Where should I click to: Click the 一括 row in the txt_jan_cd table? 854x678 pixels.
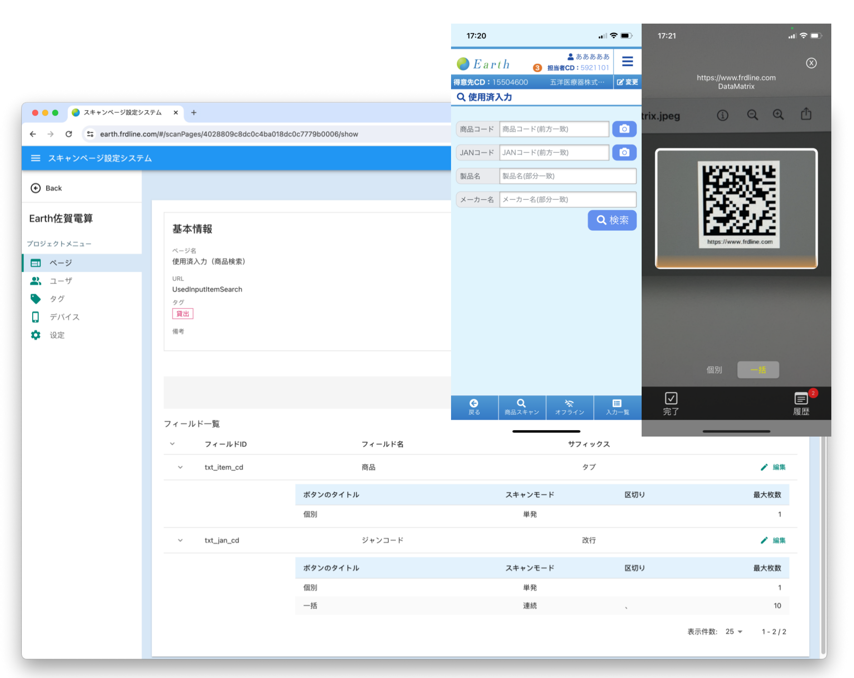pyautogui.click(x=542, y=606)
